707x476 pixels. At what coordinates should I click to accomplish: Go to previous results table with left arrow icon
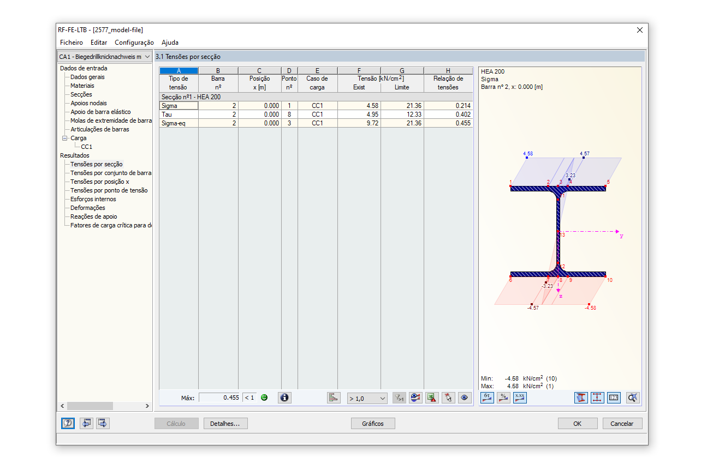[x=86, y=423]
